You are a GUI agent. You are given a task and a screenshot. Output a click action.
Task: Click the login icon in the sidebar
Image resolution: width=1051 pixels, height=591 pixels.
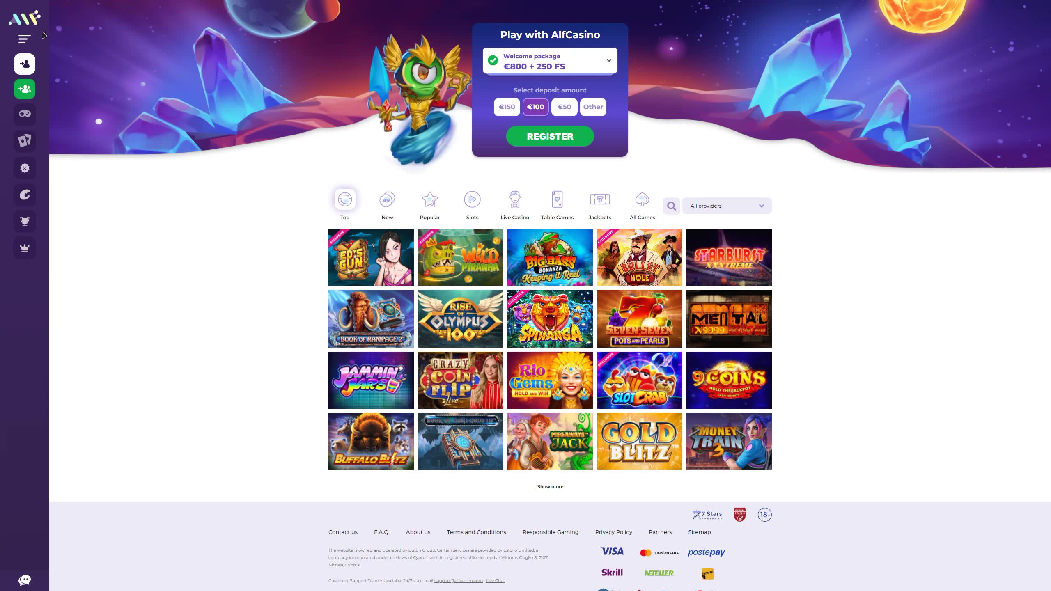click(25, 64)
